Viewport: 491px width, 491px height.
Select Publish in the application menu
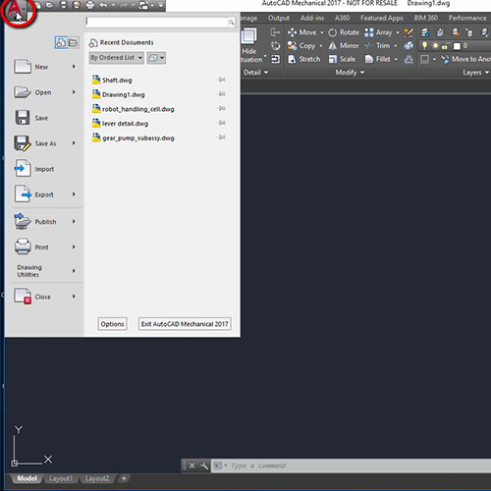[44, 222]
